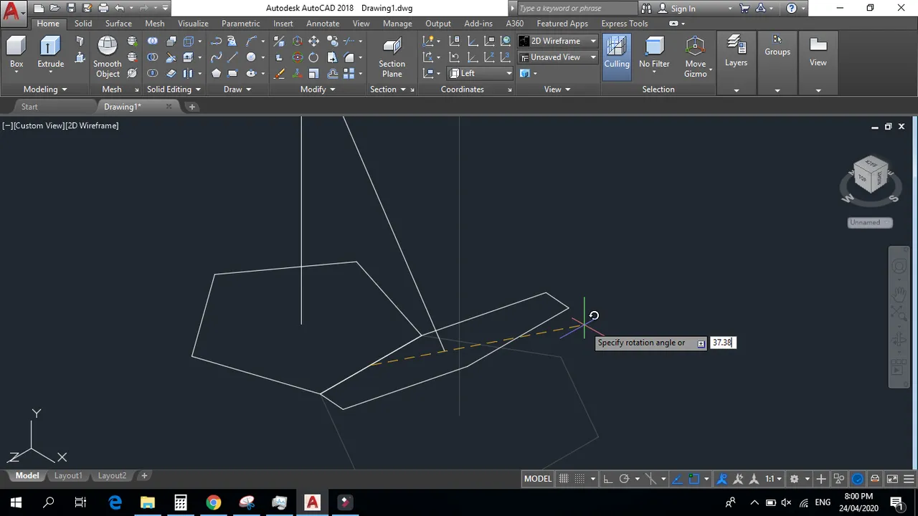Viewport: 918px width, 516px height.
Task: Click the MODEL status bar button
Action: coord(538,479)
